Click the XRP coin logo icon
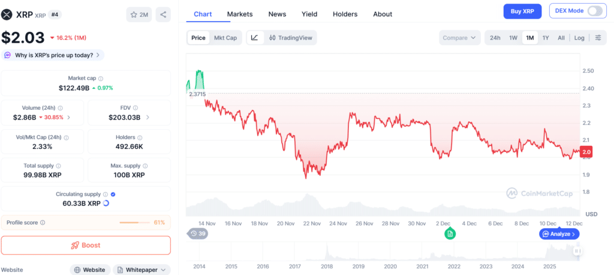The height and width of the screenshot is (275, 614). tap(7, 15)
